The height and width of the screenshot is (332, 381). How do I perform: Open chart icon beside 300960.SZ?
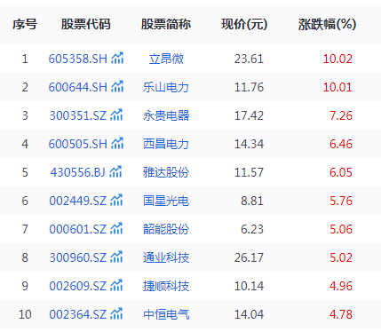click(x=116, y=257)
